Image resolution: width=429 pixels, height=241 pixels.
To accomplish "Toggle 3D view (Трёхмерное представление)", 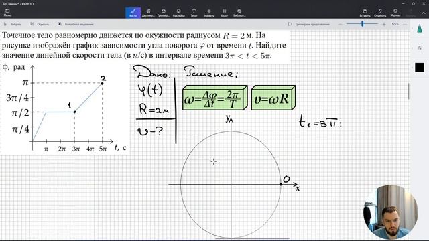I will click(309, 24).
